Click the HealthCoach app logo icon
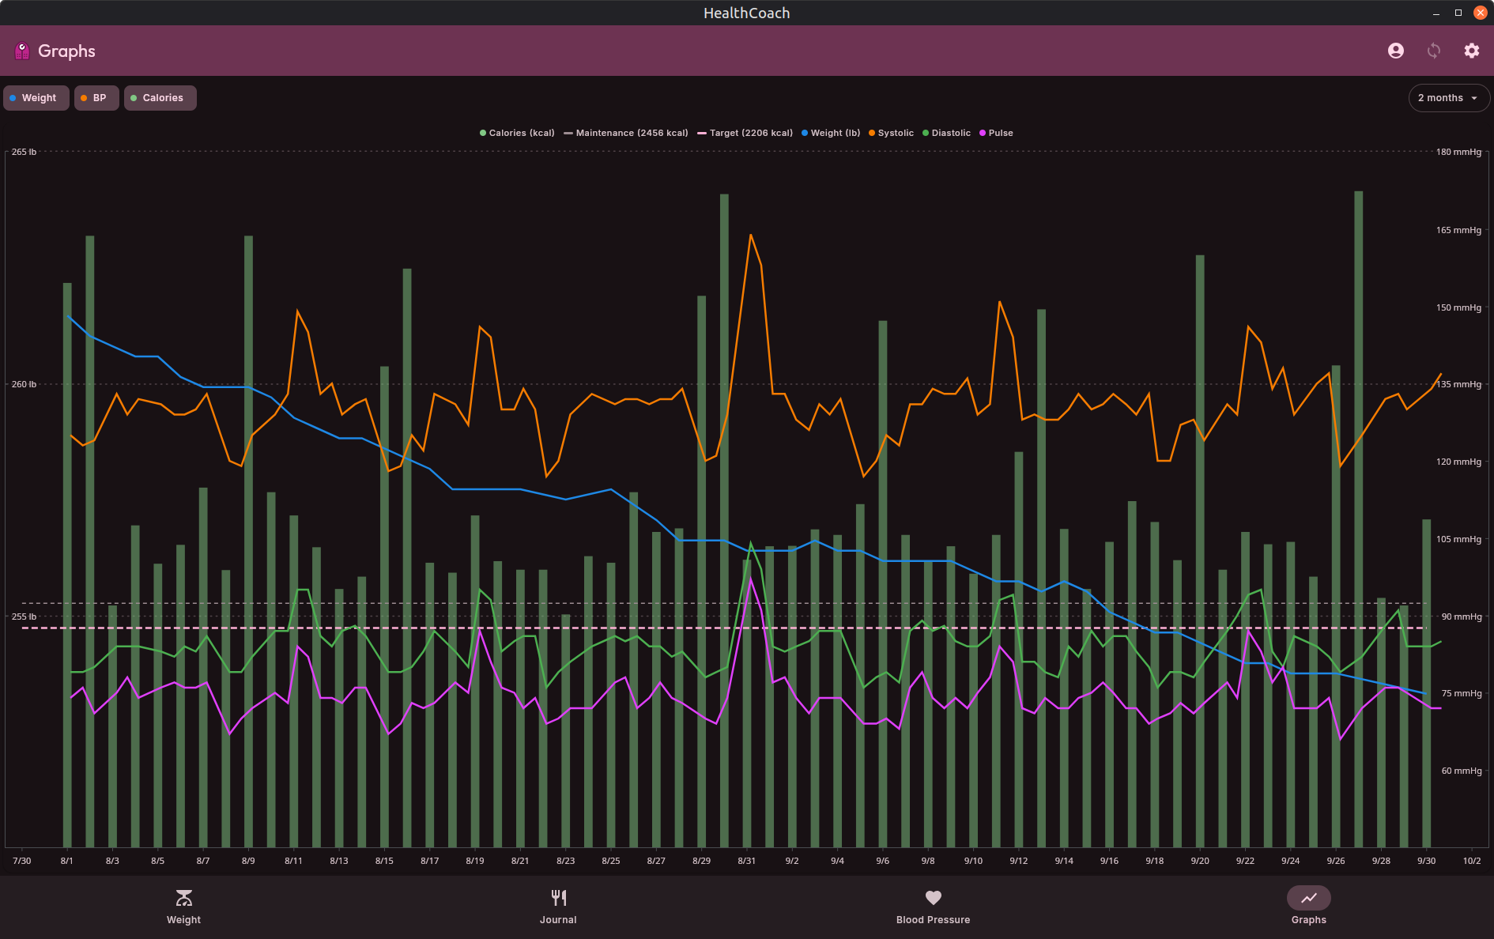The height and width of the screenshot is (939, 1494). (x=22, y=51)
